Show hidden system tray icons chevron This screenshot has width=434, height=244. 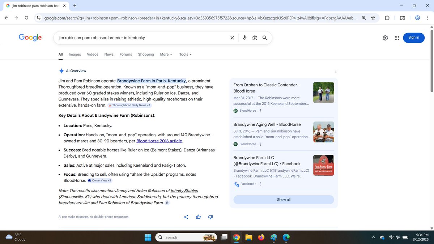tap(373, 237)
